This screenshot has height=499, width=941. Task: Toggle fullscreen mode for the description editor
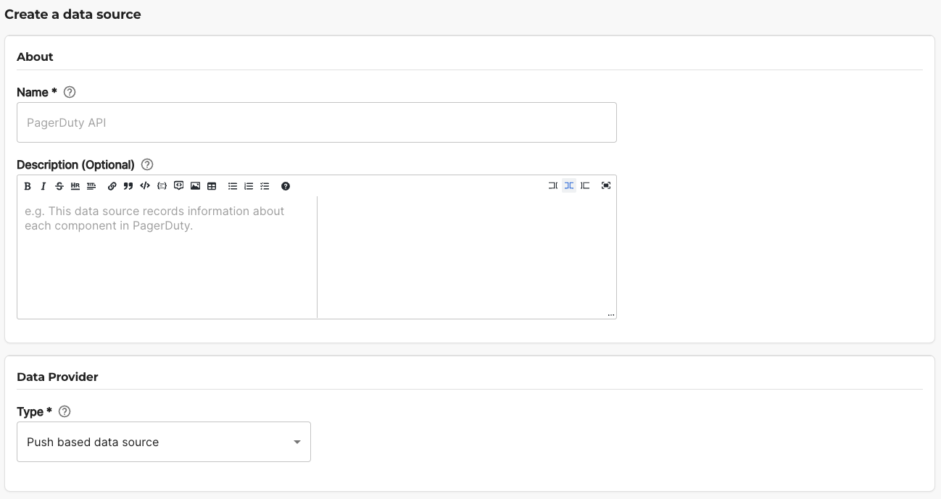[606, 185]
